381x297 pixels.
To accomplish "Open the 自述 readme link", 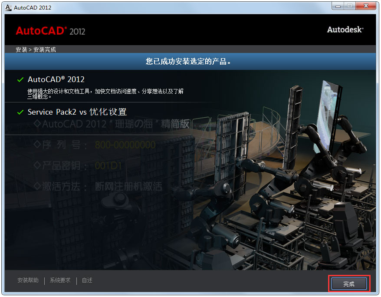I will [86, 280].
